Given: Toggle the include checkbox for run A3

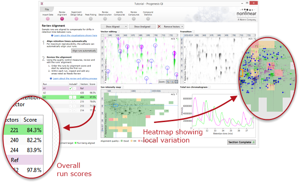Looking at the screenshot, I should click(x=71, y=97).
